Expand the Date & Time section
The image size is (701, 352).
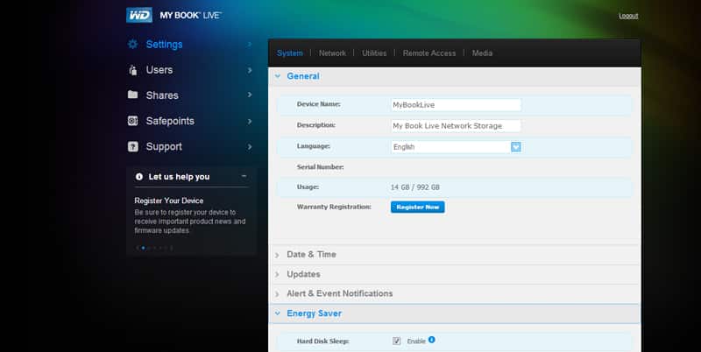click(x=311, y=254)
